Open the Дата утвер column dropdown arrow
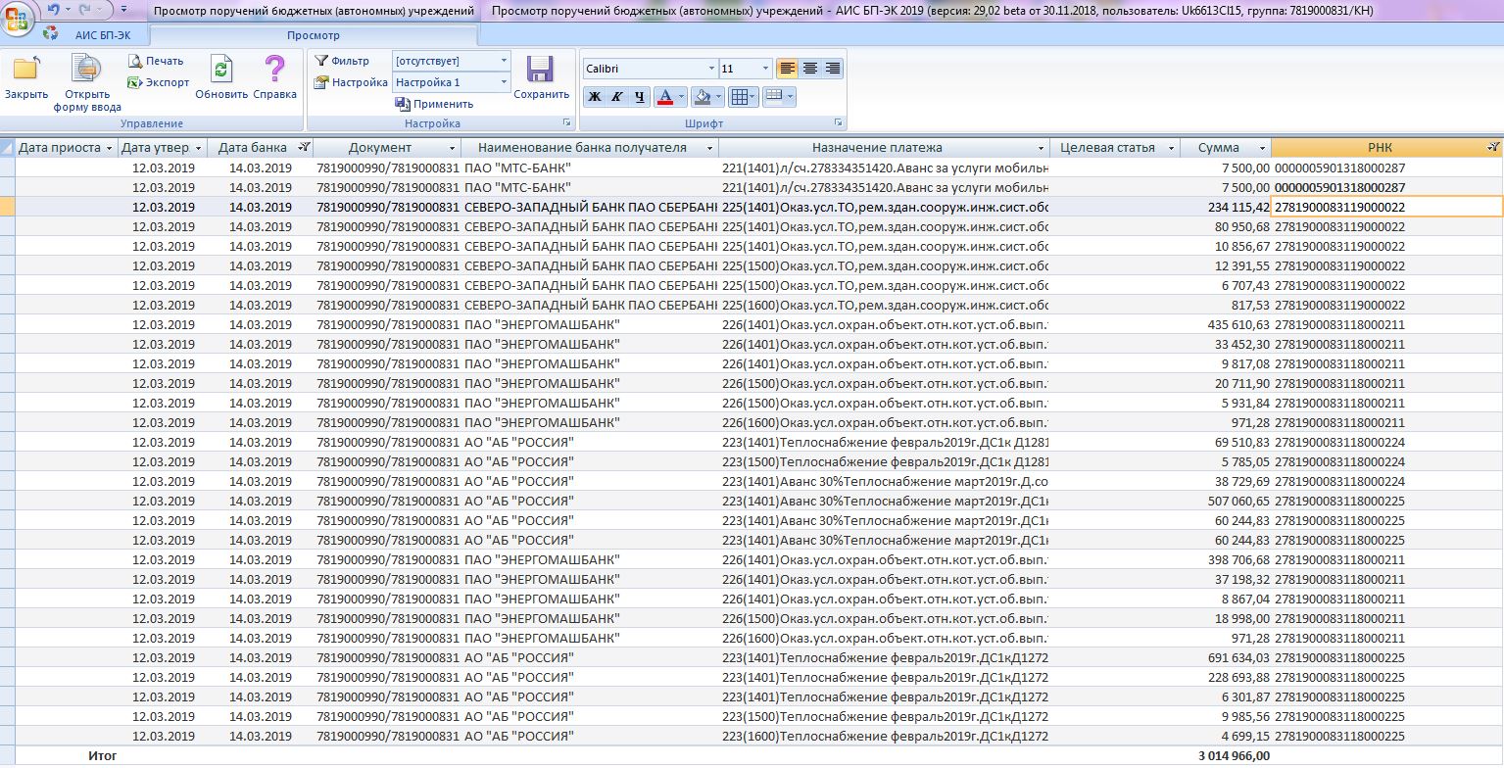 coord(199,148)
